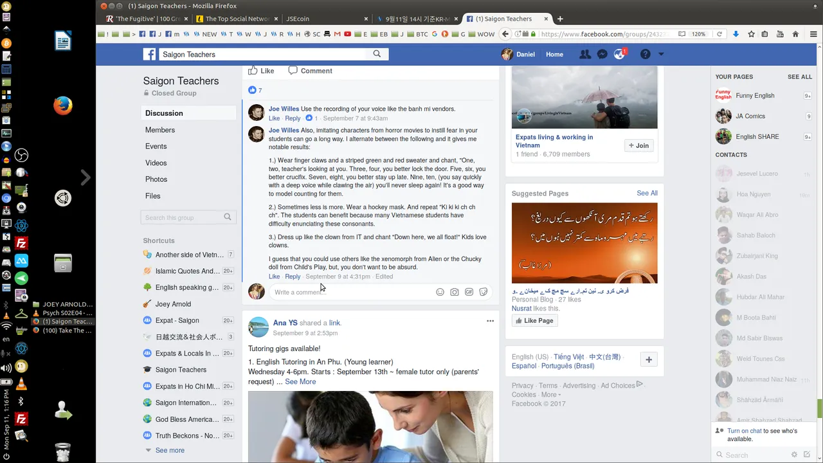Screen dimensions: 823x463
Task: Open the Firefox hamburger menu
Action: tap(813, 34)
